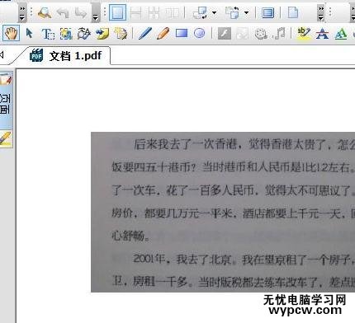Select the Rectangle drawing tool
Viewport: 355px width, 323px height.
tap(182, 34)
